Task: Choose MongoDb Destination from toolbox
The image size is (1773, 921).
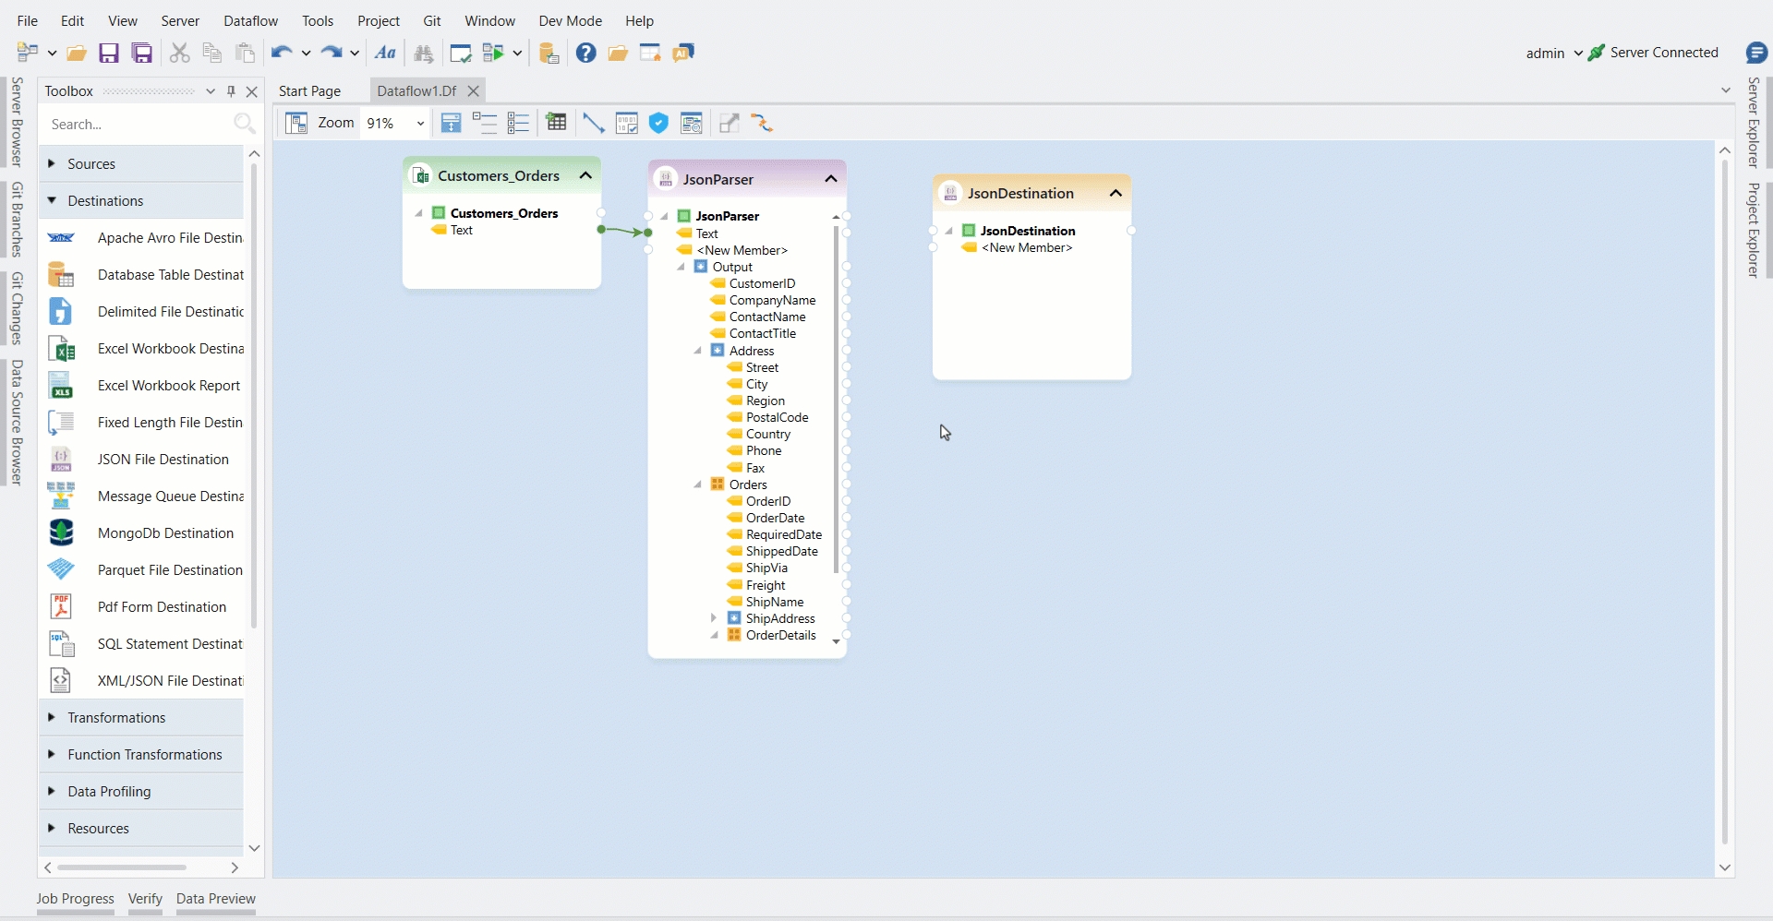Action: 165,533
